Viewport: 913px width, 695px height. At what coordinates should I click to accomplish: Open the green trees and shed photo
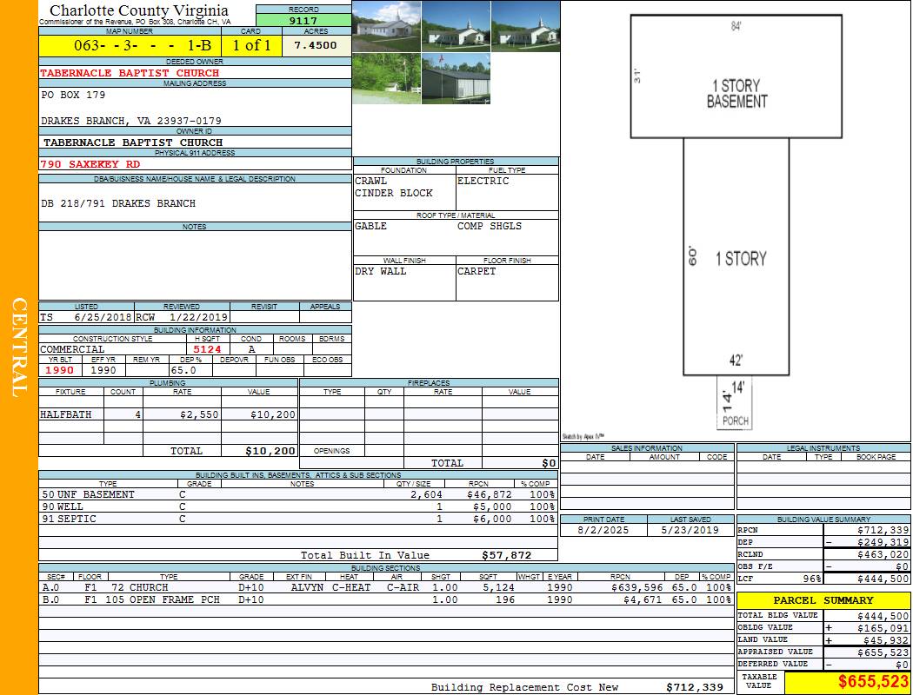click(x=386, y=78)
